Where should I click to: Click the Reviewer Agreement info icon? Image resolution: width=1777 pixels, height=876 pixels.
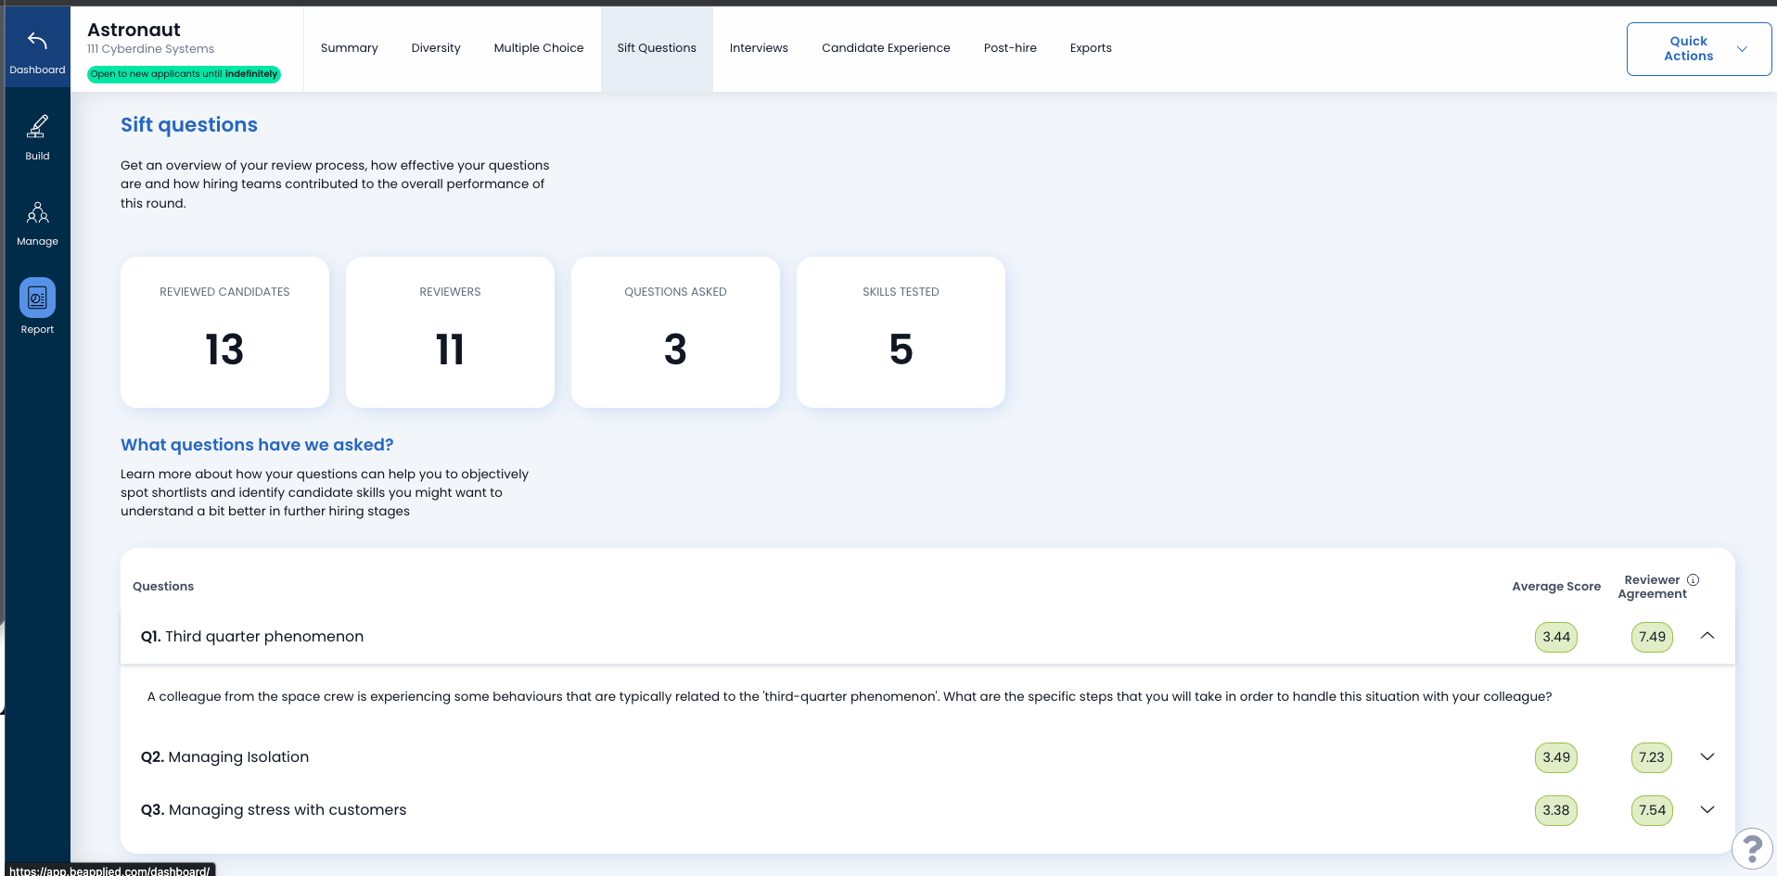[x=1693, y=580]
